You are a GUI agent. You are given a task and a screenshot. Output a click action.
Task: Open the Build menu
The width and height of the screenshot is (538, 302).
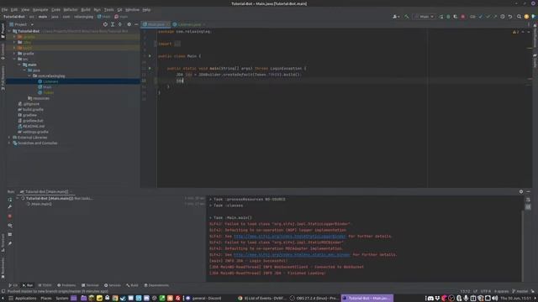pyautogui.click(x=86, y=9)
